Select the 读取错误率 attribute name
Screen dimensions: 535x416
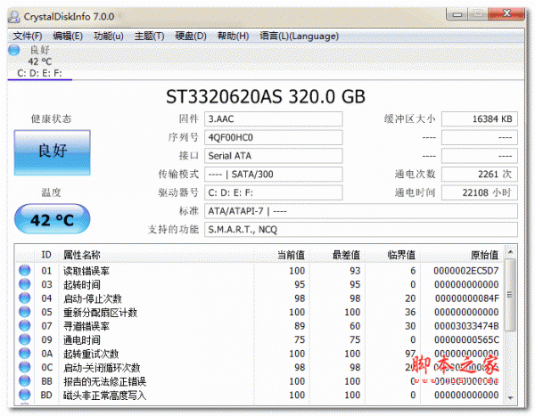point(86,271)
